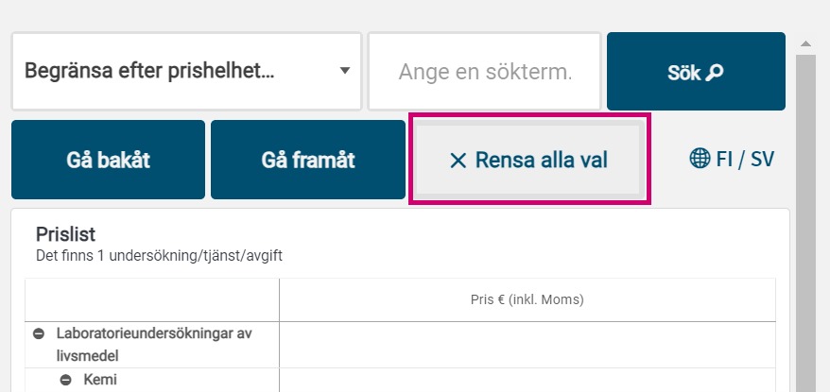Clear all selections with Rensa alla val
This screenshot has width=830, height=392.
529,160
